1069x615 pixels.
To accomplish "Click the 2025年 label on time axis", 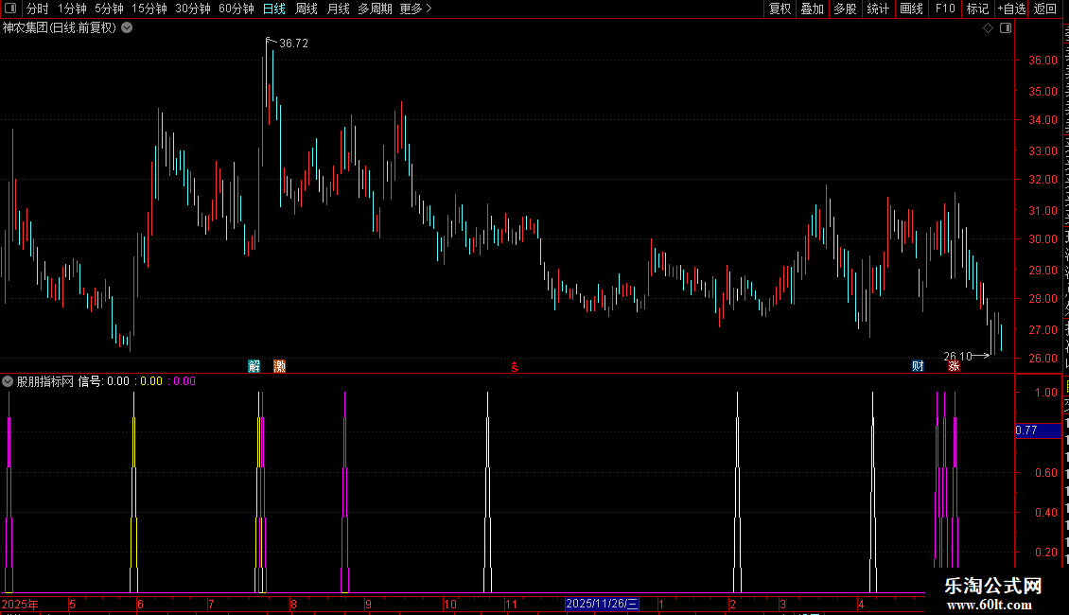I will 20,604.
